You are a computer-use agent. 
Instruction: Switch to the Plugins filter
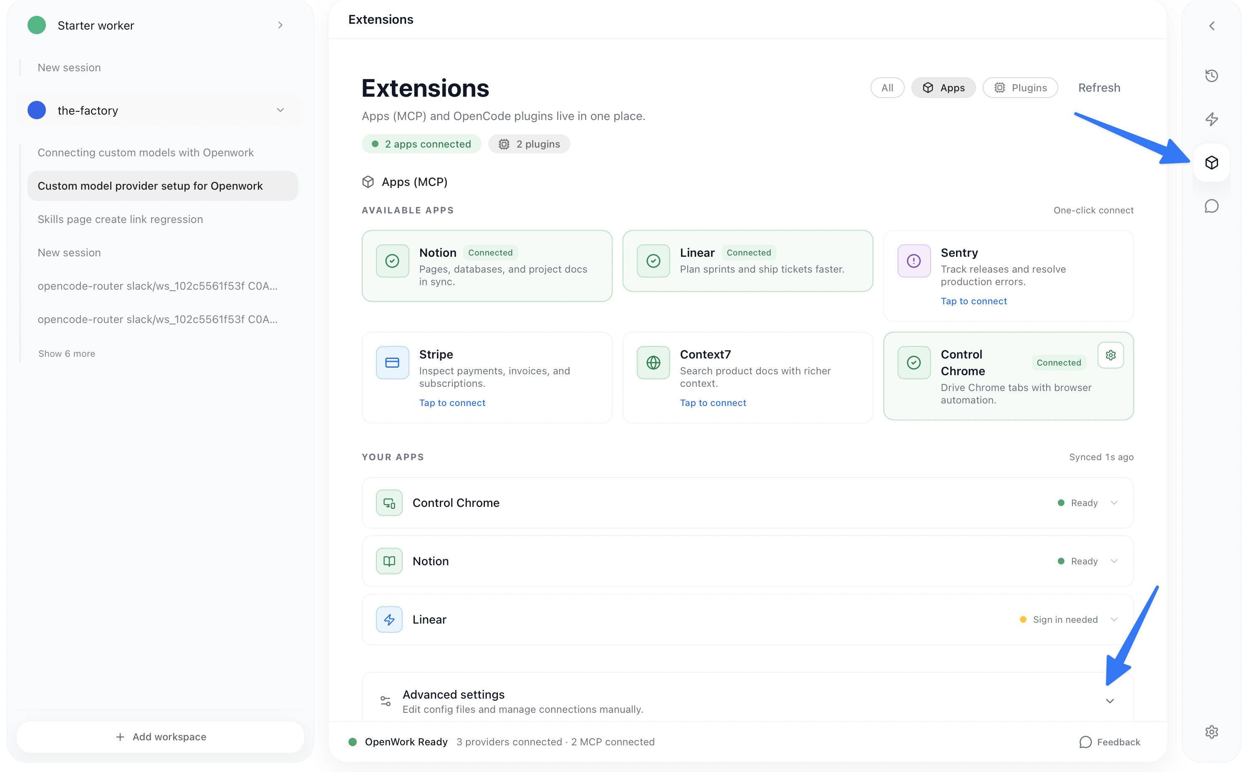[1020, 87]
